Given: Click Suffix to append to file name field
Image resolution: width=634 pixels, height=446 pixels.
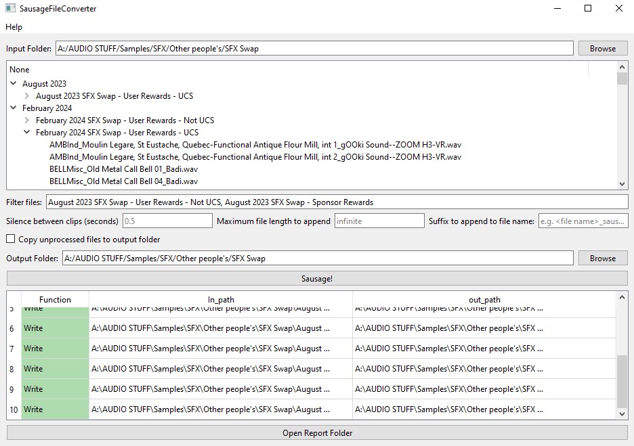Looking at the screenshot, I should pyautogui.click(x=583, y=221).
